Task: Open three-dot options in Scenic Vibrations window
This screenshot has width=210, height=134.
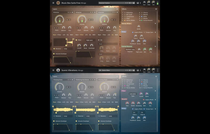Action: point(140,70)
